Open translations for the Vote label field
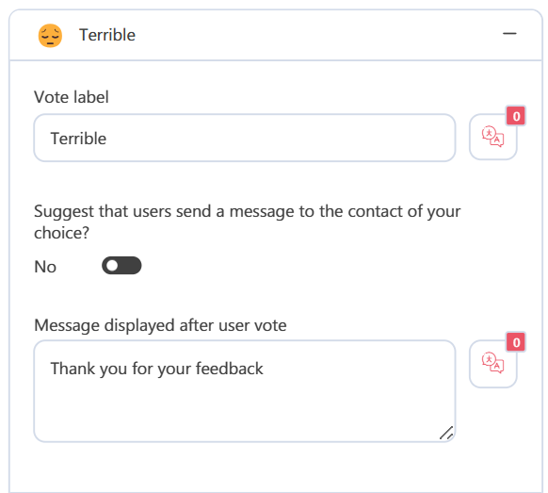 click(492, 138)
